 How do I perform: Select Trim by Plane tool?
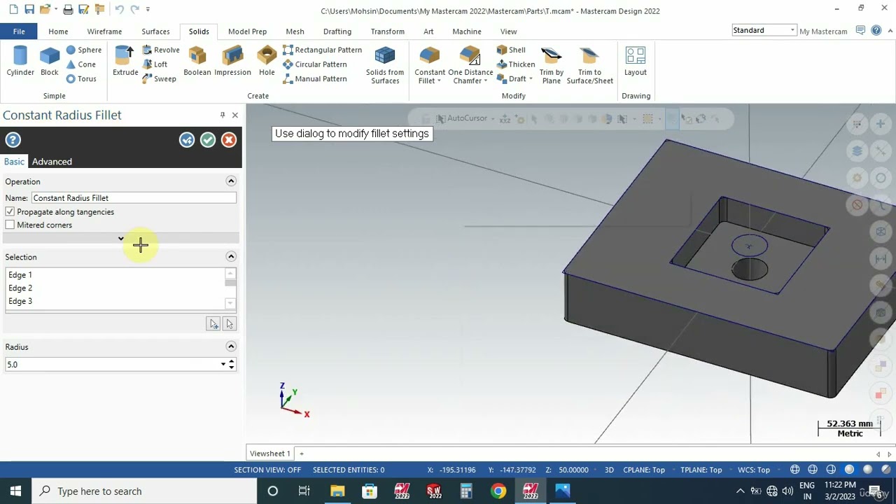pos(552,66)
